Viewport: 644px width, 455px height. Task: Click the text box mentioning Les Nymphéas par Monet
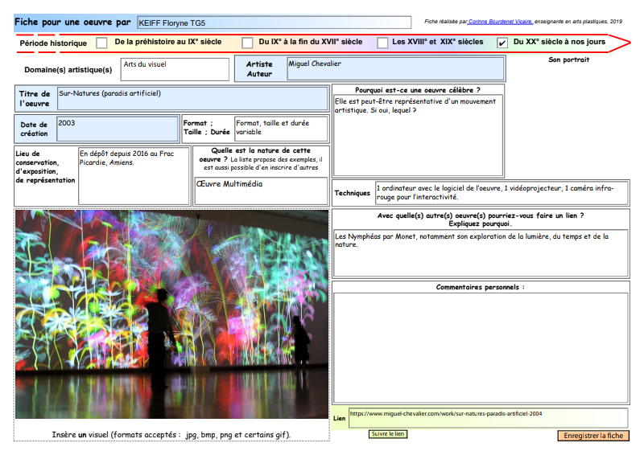480,252
